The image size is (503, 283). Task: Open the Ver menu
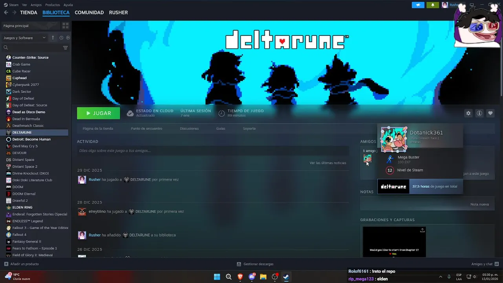pos(25,5)
